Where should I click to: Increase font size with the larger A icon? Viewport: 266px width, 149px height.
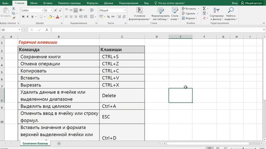55,10
